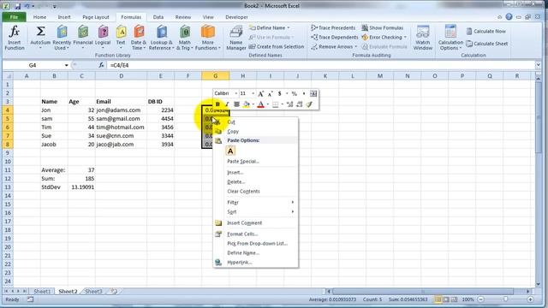The image size is (548, 308).
Task: Click Increase Decimal in mini toolbar
Action: click(x=289, y=104)
